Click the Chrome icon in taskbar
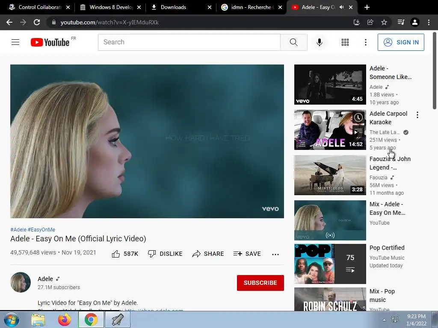 pos(91,319)
